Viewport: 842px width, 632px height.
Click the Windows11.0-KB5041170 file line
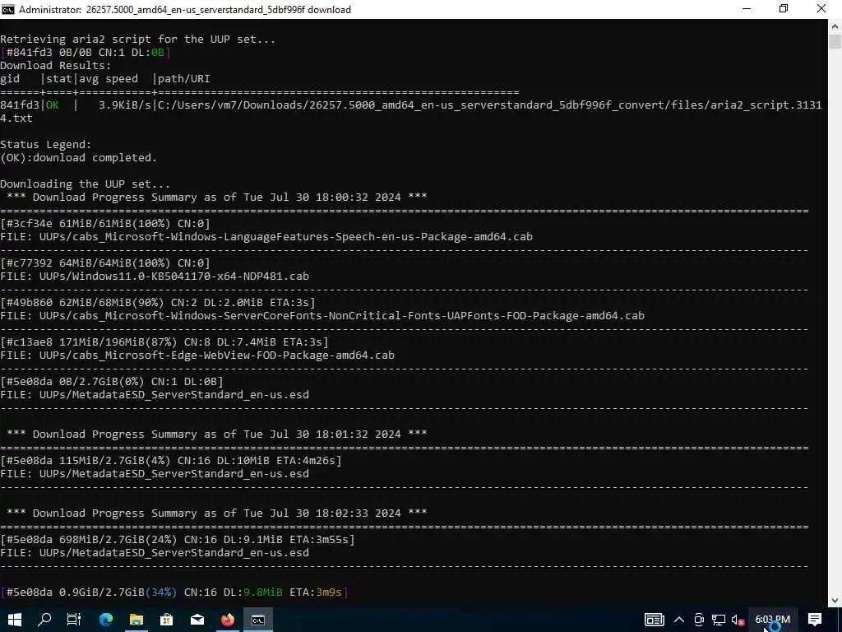(155, 276)
